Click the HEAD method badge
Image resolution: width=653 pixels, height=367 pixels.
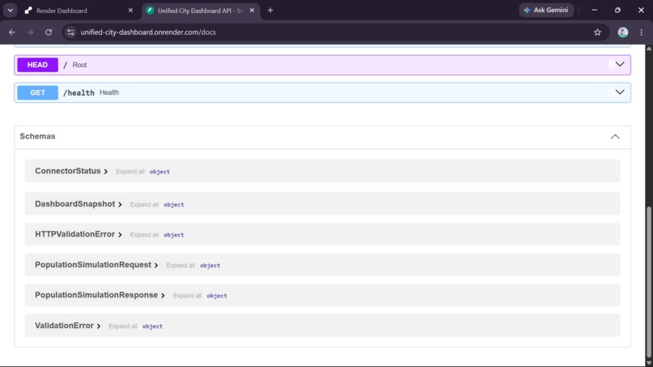[37, 65]
